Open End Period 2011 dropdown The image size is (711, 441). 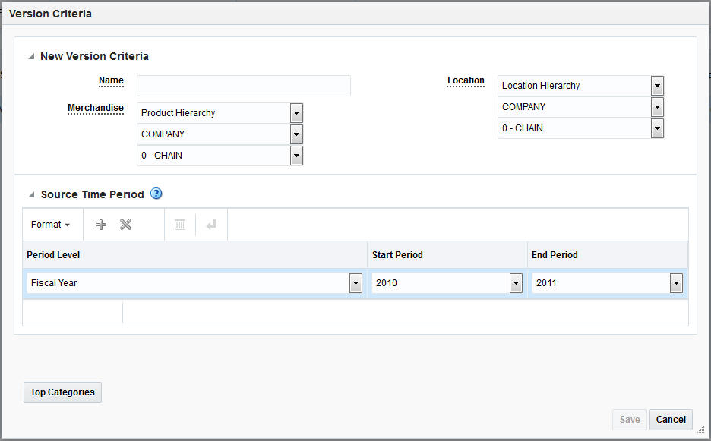click(x=676, y=283)
